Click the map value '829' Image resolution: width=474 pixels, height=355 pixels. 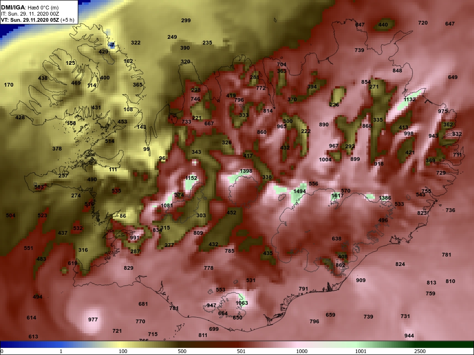(128, 268)
